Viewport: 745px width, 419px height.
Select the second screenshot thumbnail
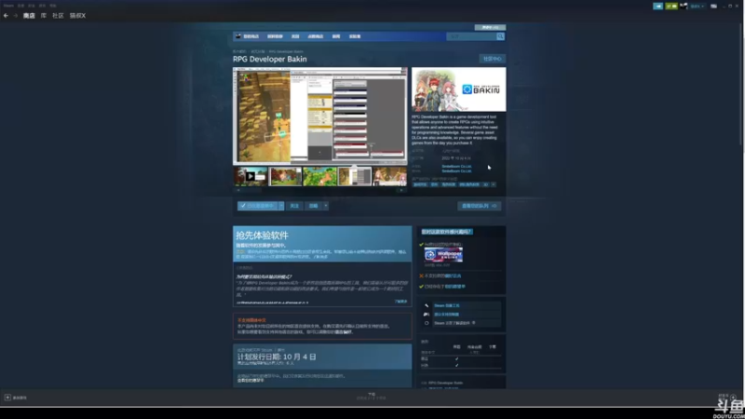click(285, 176)
